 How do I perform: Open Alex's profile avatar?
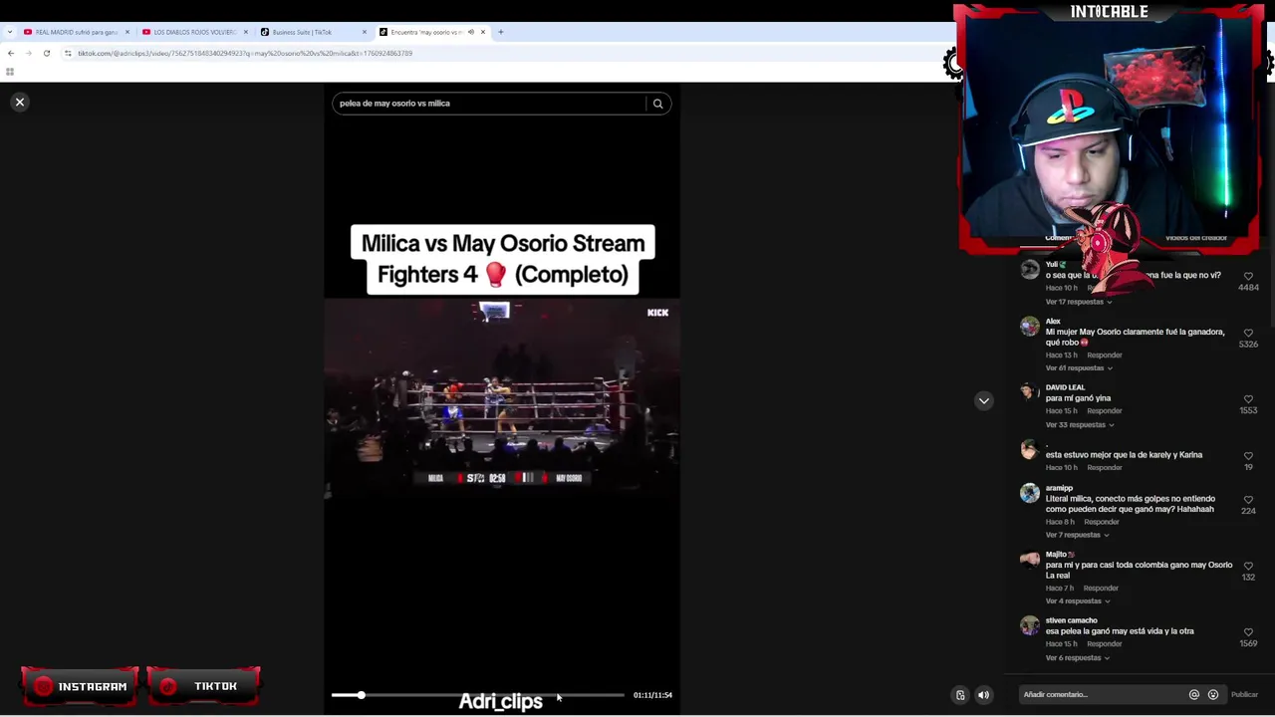coord(1029,326)
